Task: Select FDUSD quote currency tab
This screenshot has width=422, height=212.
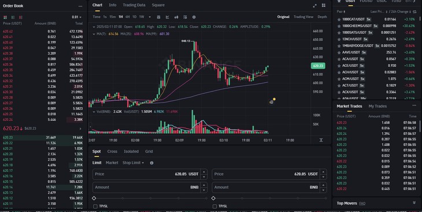Action: coord(366,1)
